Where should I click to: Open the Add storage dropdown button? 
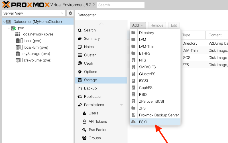(138, 25)
